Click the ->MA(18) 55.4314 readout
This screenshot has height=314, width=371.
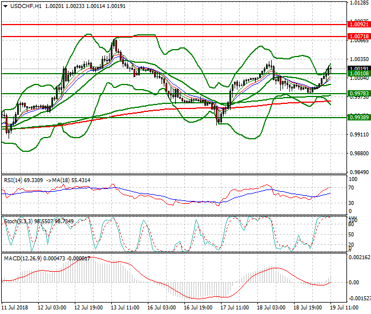68,180
